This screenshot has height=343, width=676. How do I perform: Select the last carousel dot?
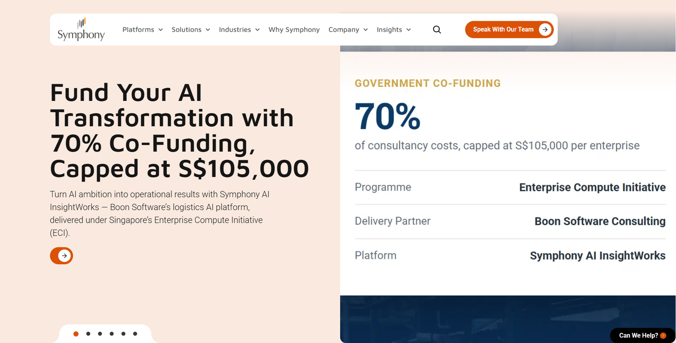[x=135, y=334]
